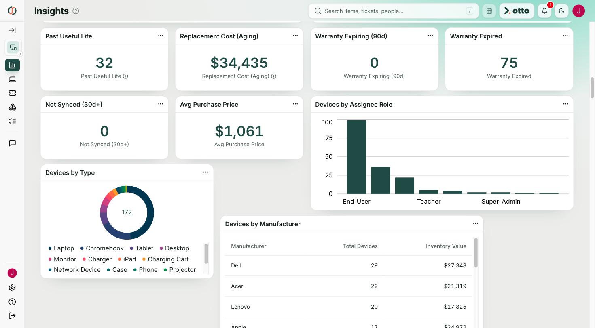
Task: Open Devices by Manufacturer options menu
Action: pyautogui.click(x=476, y=223)
